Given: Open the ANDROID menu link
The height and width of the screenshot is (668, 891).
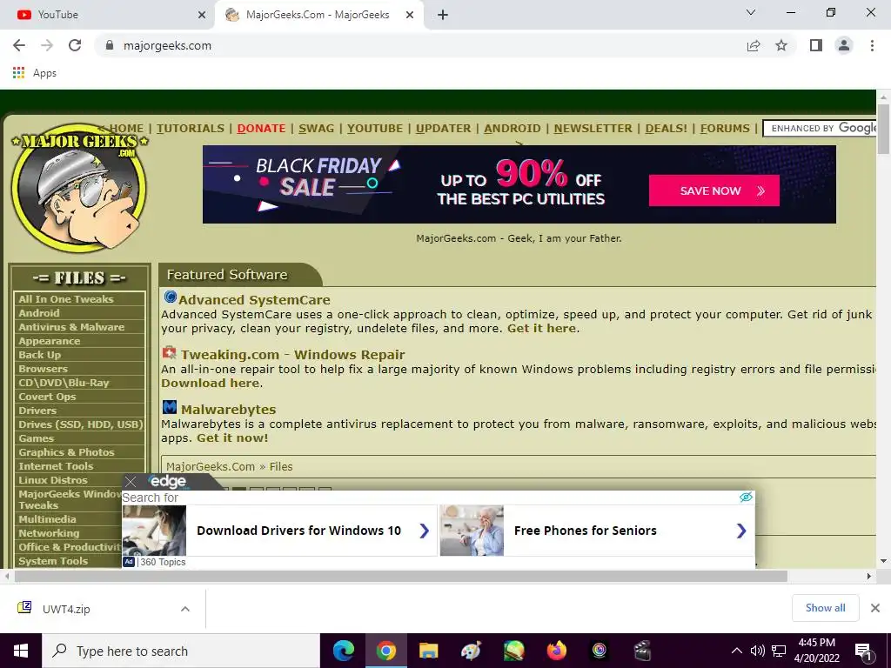Looking at the screenshot, I should coord(512,129).
